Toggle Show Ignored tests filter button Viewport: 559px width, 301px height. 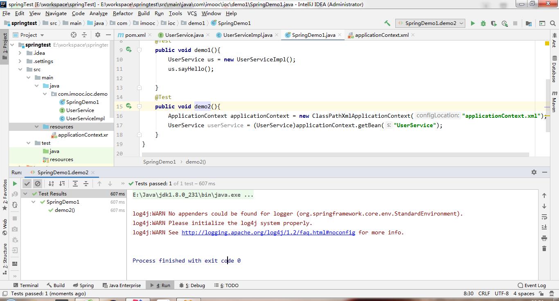coord(38,184)
